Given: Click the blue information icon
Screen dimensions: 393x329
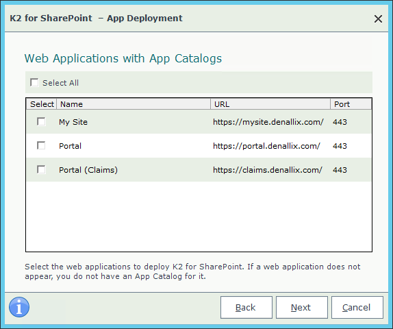Looking at the screenshot, I should (x=19, y=307).
